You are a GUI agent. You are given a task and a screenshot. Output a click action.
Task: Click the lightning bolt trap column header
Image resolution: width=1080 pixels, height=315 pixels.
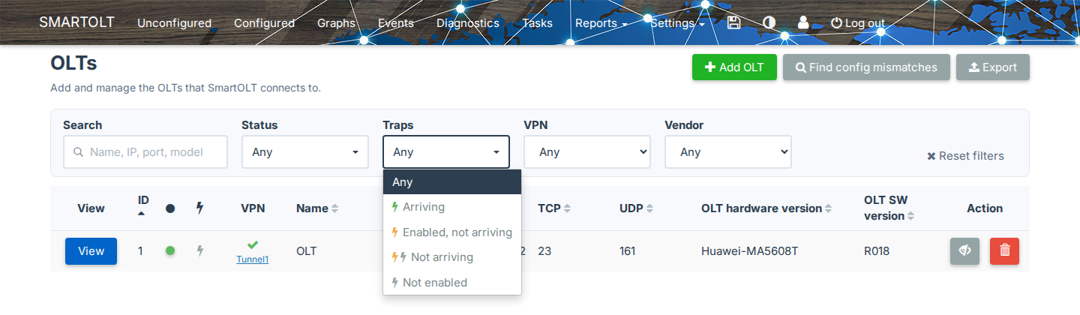tap(199, 208)
